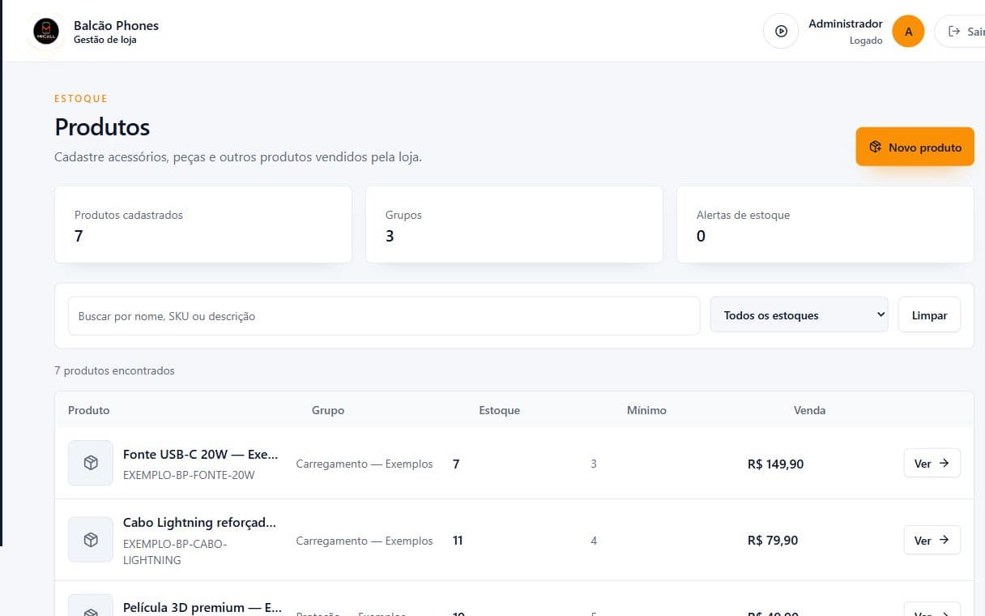Viewport: 985px width, 616px height.
Task: Click the Grupos stat card
Action: tap(514, 225)
